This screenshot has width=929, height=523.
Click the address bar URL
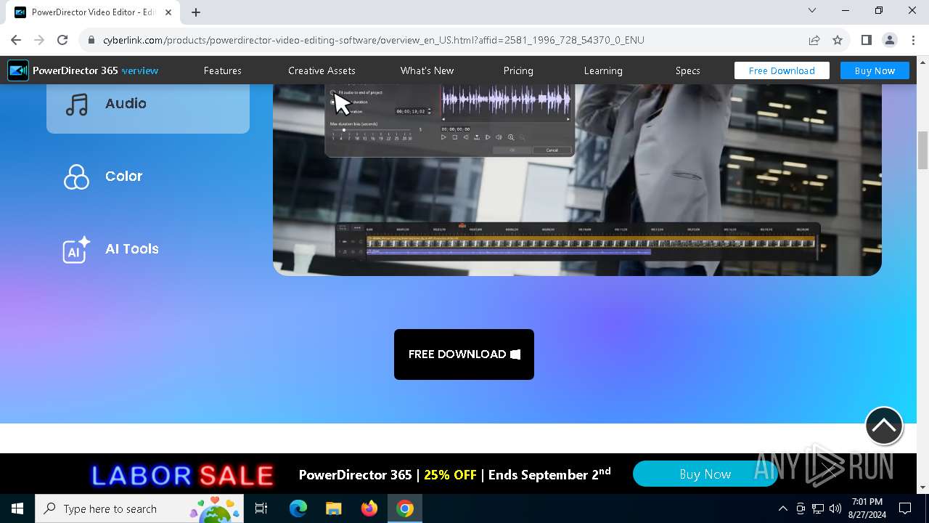[x=373, y=40]
